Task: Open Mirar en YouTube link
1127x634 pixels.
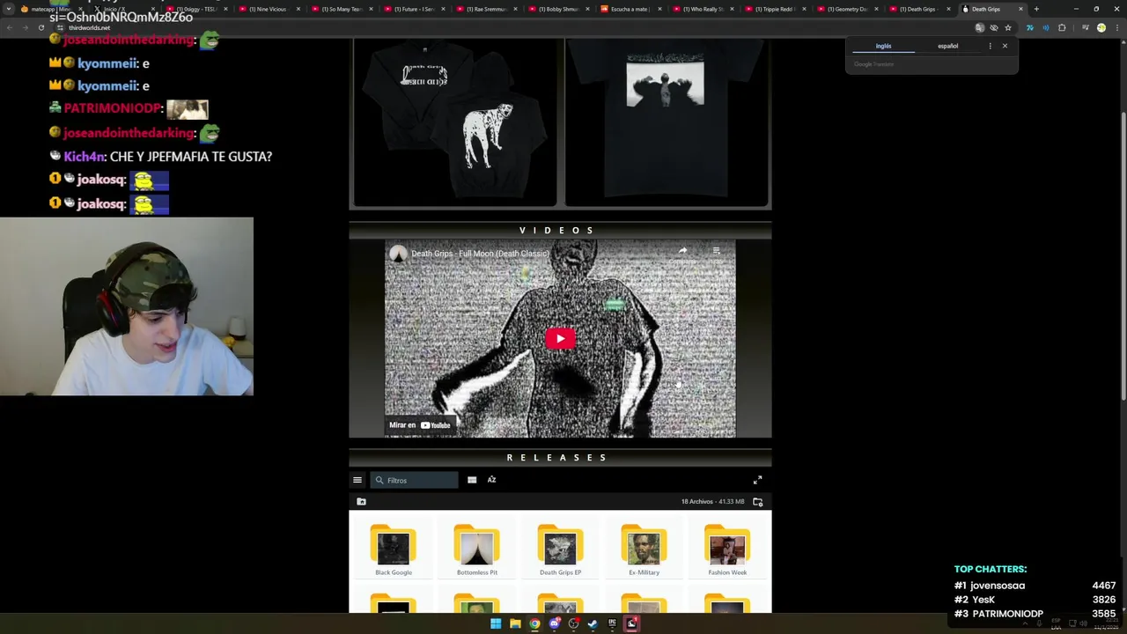Action: point(420,425)
